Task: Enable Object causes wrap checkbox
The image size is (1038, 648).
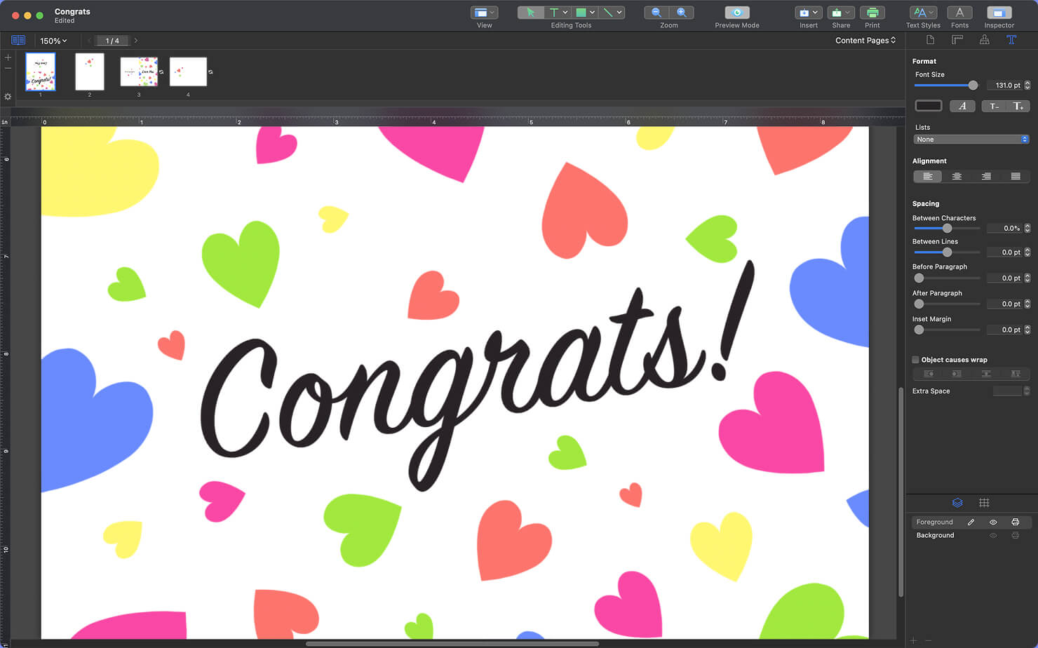Action: pos(915,360)
